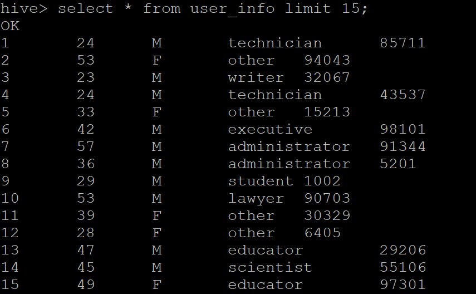Click zip code 94043 in row 2
Image resolution: width=476 pixels, height=294 pixels.
[327, 60]
